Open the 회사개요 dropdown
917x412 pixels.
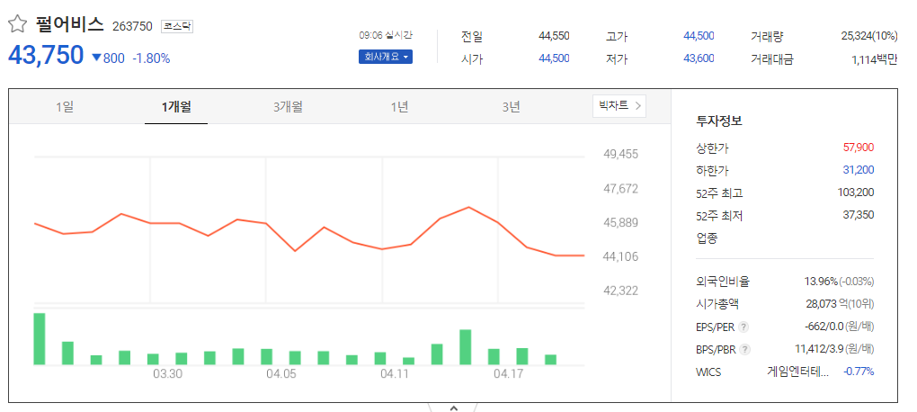(x=386, y=57)
